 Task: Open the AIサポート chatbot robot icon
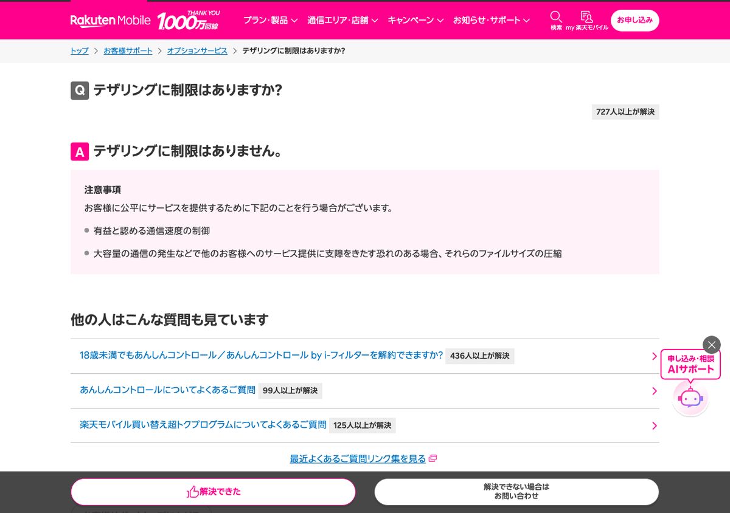[690, 399]
